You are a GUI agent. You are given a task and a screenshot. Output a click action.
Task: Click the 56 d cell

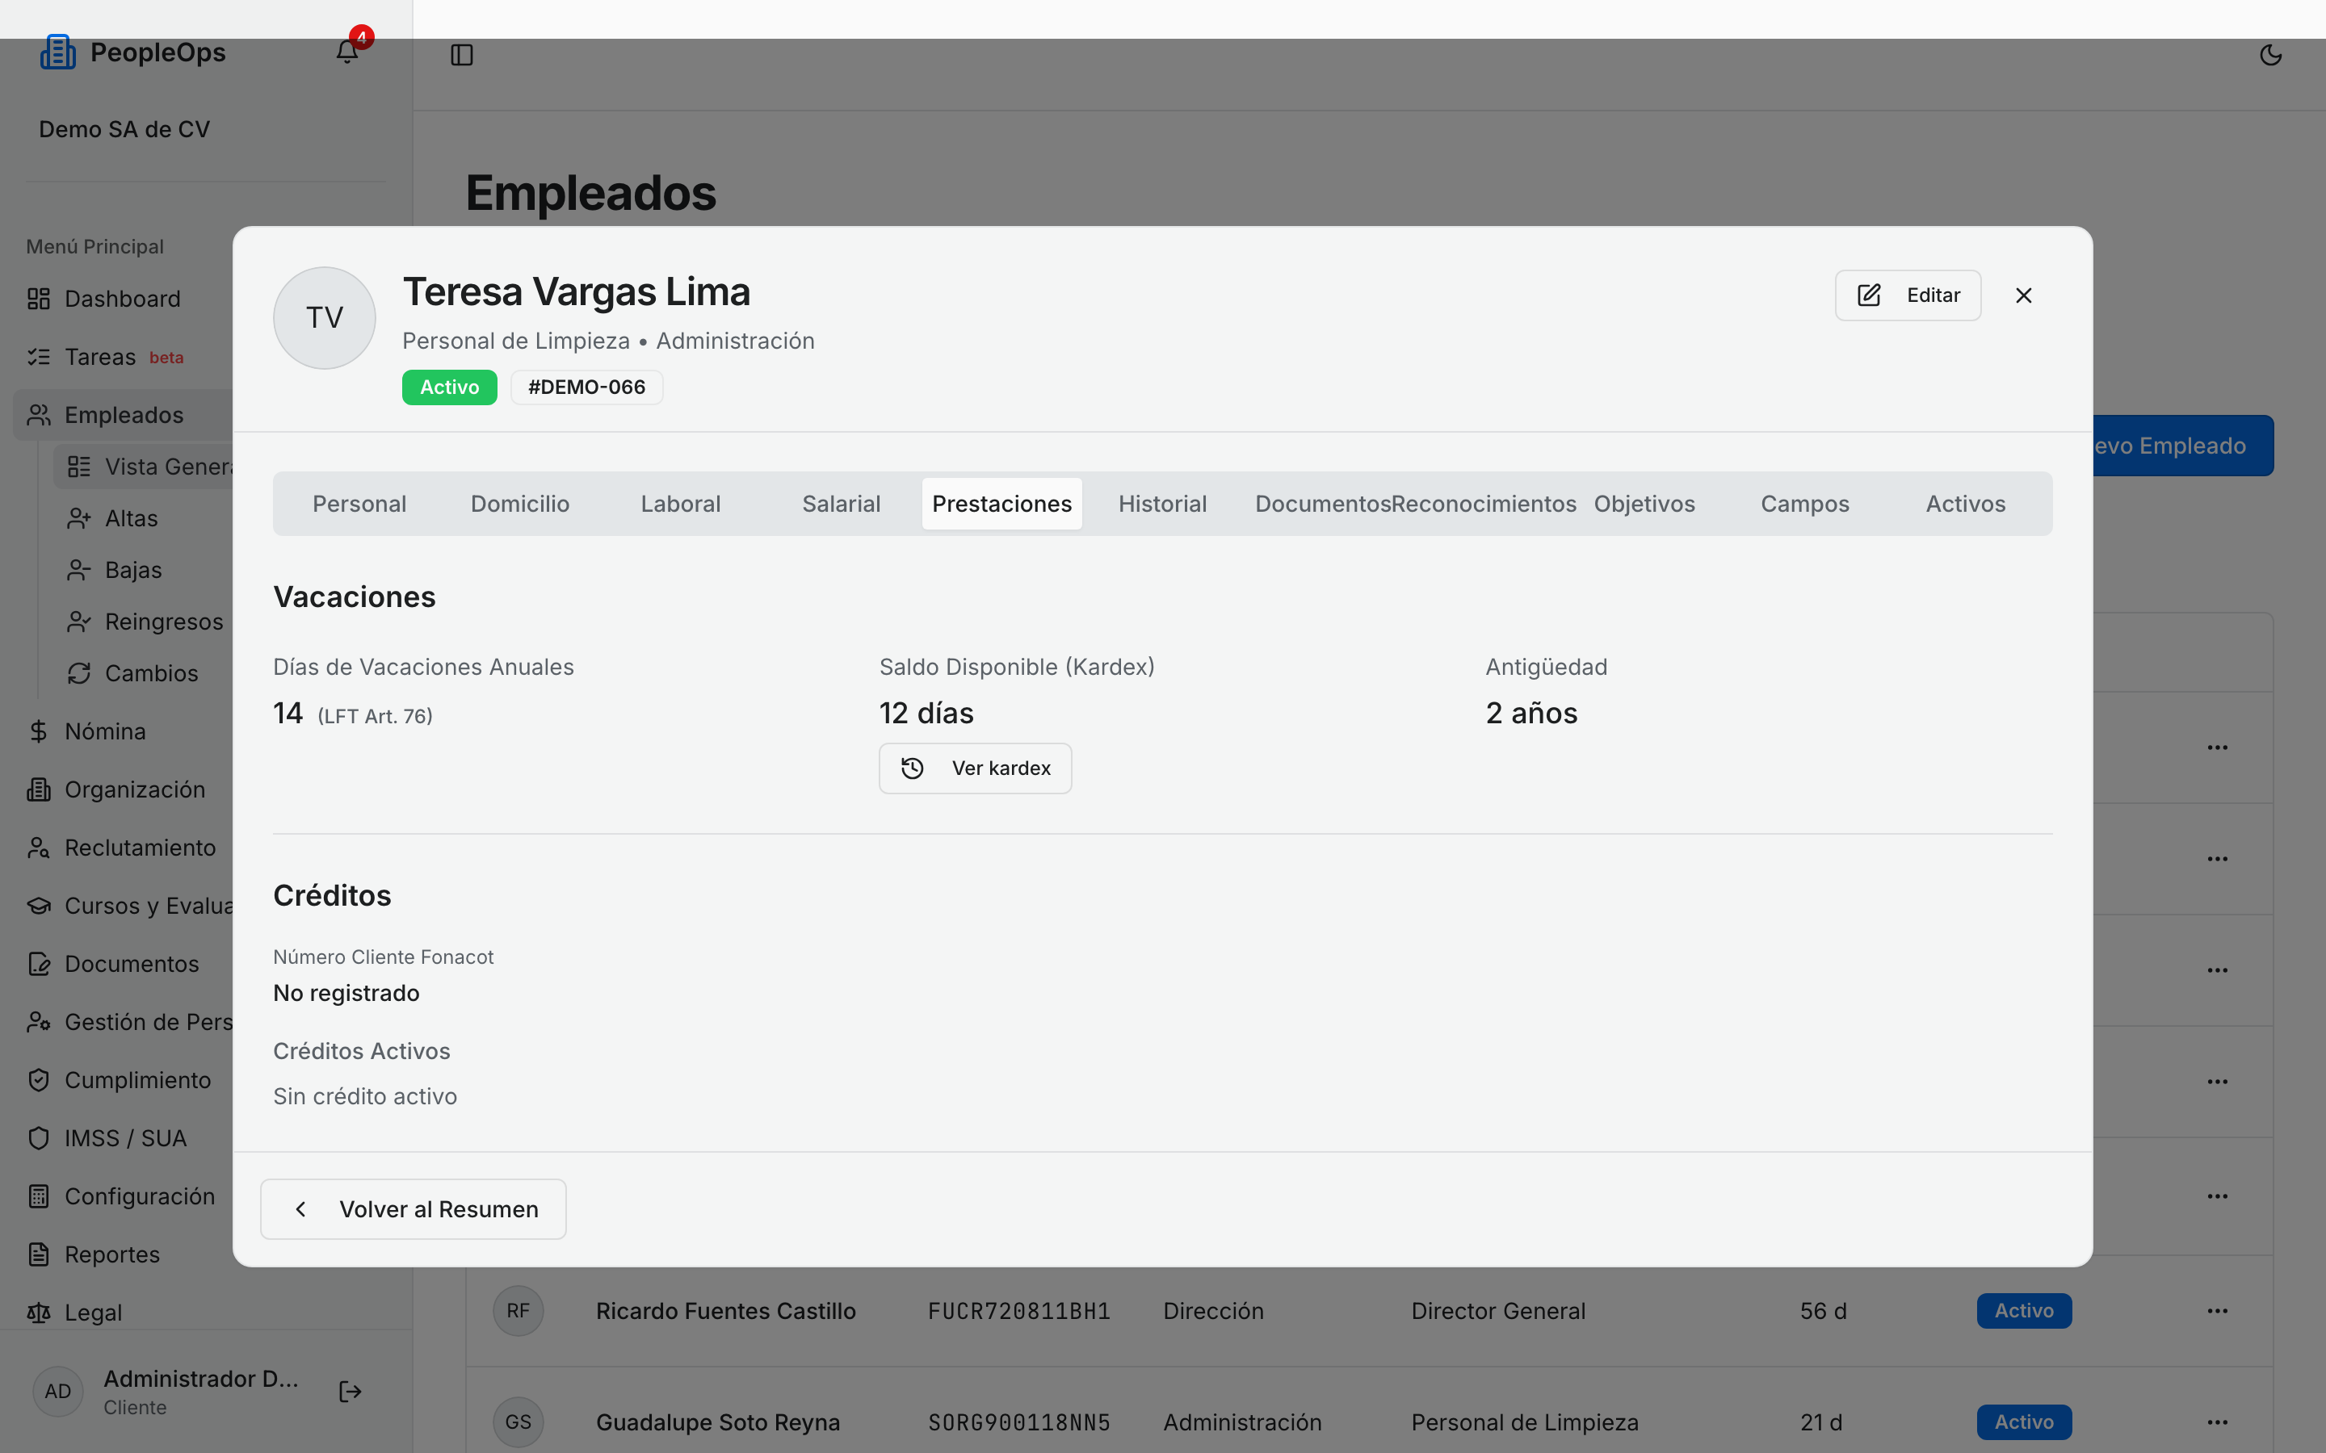tap(1824, 1311)
